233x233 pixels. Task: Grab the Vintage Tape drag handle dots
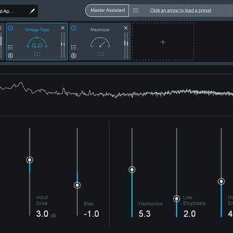pyautogui.click(x=37, y=54)
